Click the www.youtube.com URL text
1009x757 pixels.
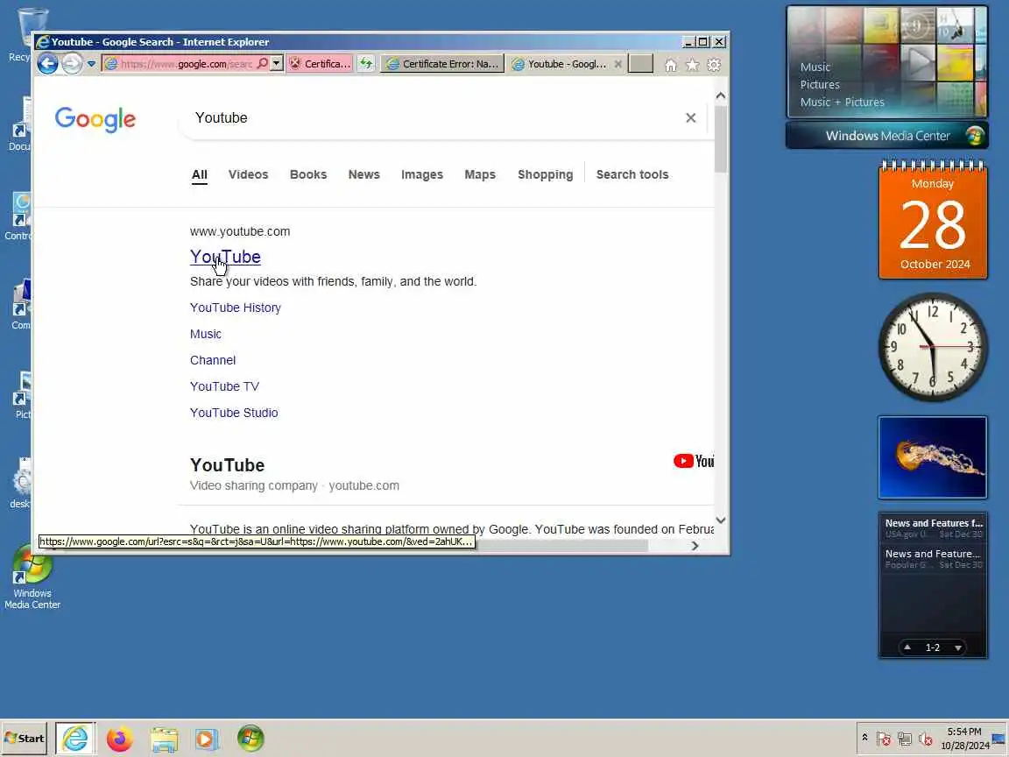click(240, 231)
